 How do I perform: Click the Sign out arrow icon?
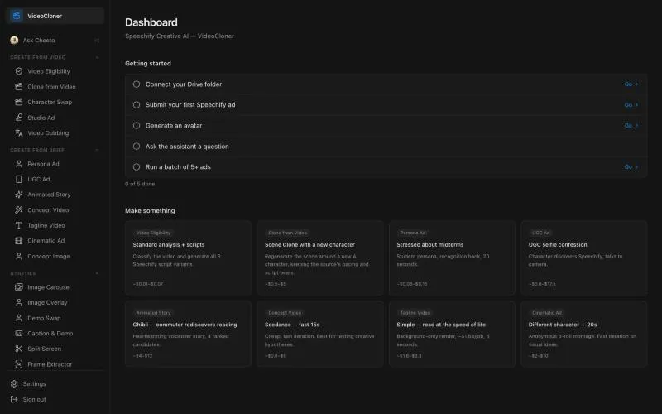click(x=14, y=399)
